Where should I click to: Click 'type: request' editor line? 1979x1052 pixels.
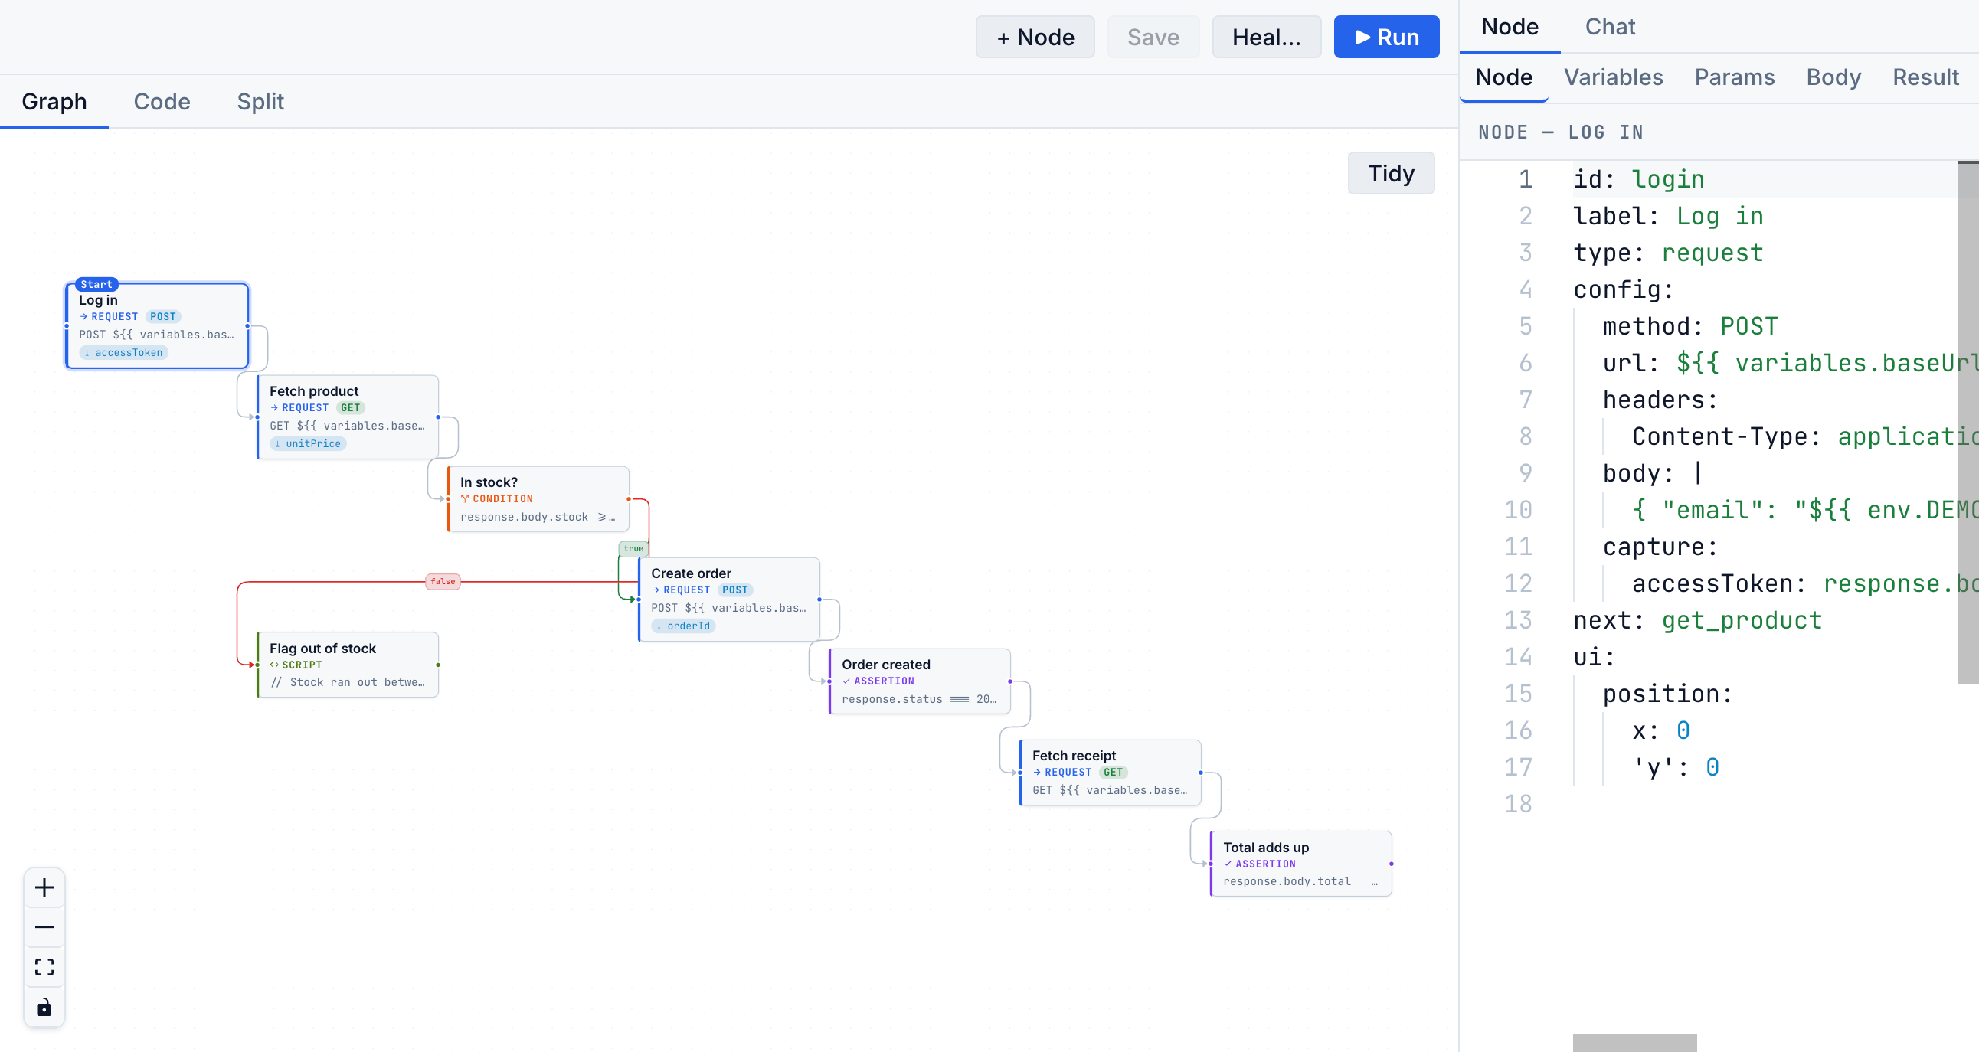click(1668, 253)
